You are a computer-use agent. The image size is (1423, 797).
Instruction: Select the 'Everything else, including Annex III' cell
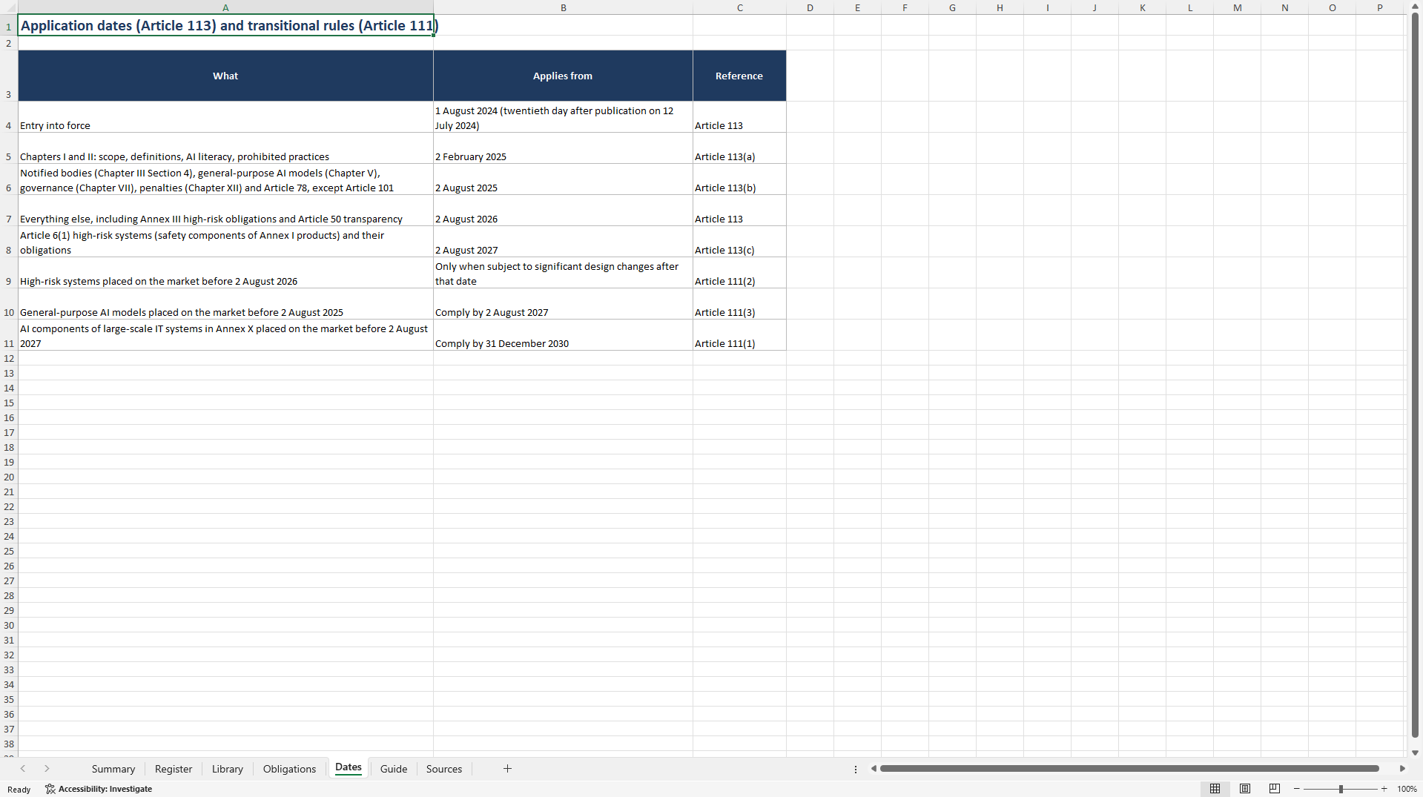tap(225, 211)
